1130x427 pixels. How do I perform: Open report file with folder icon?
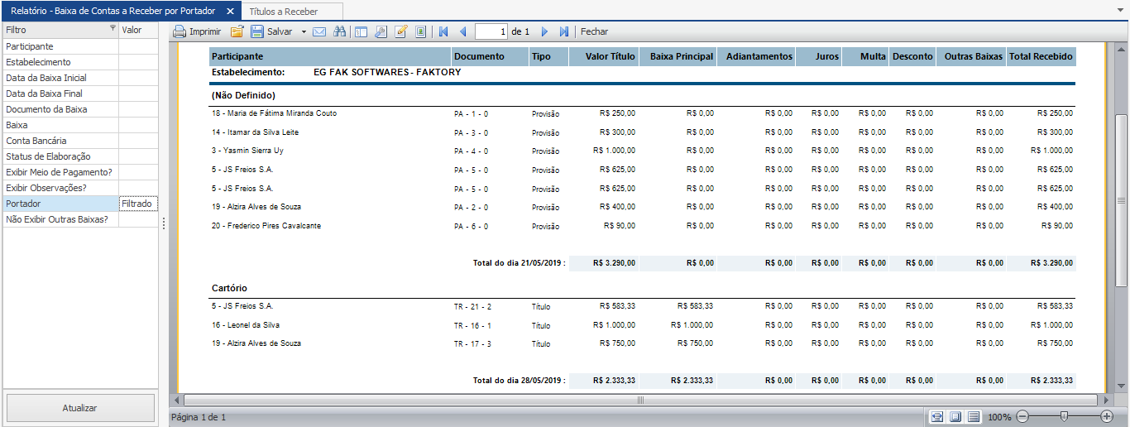tap(237, 31)
